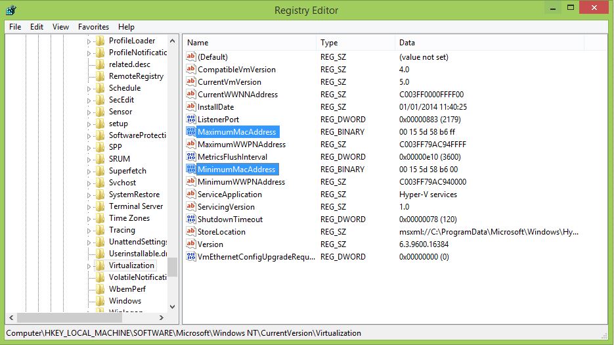Image resolution: width=614 pixels, height=345 pixels.
Task: Click the string icon beside CurrentWWNNAddress
Action: (x=190, y=94)
